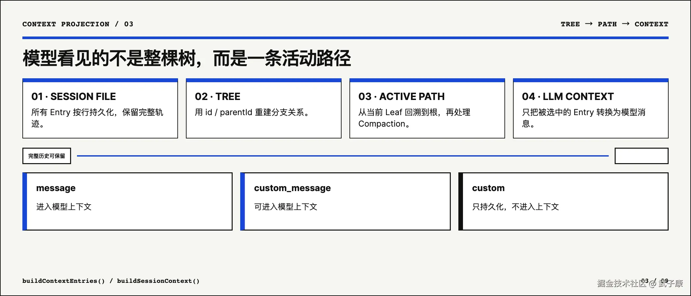Screen dimensions: 691x296
Task: Select the '04 · LLM CONTEXT' card heading
Action: (x=568, y=96)
